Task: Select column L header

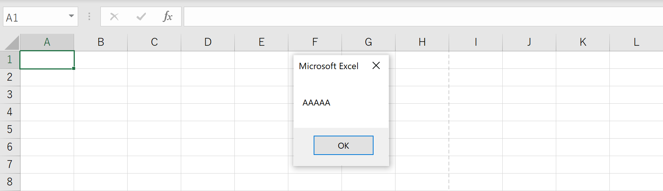Action: [x=637, y=42]
